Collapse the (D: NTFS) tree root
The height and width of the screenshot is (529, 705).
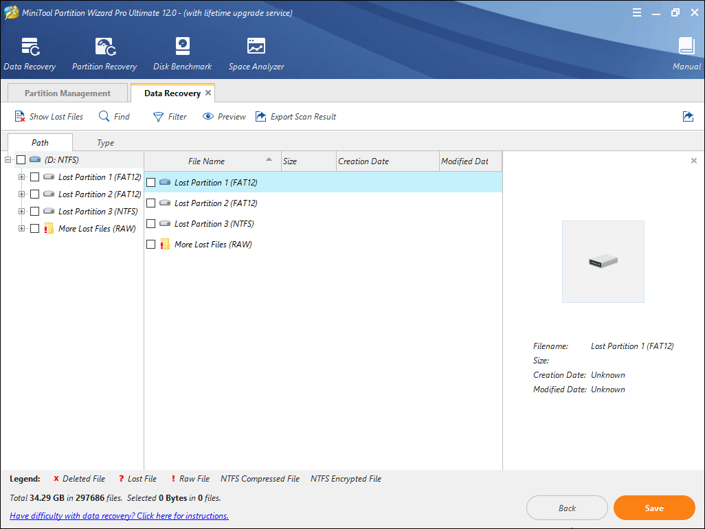[8, 160]
